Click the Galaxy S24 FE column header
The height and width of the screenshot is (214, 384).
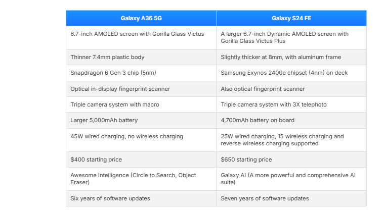(291, 18)
